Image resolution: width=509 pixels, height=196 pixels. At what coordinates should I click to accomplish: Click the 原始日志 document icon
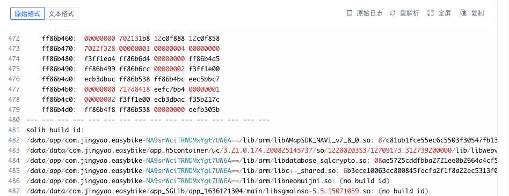[x=350, y=13]
